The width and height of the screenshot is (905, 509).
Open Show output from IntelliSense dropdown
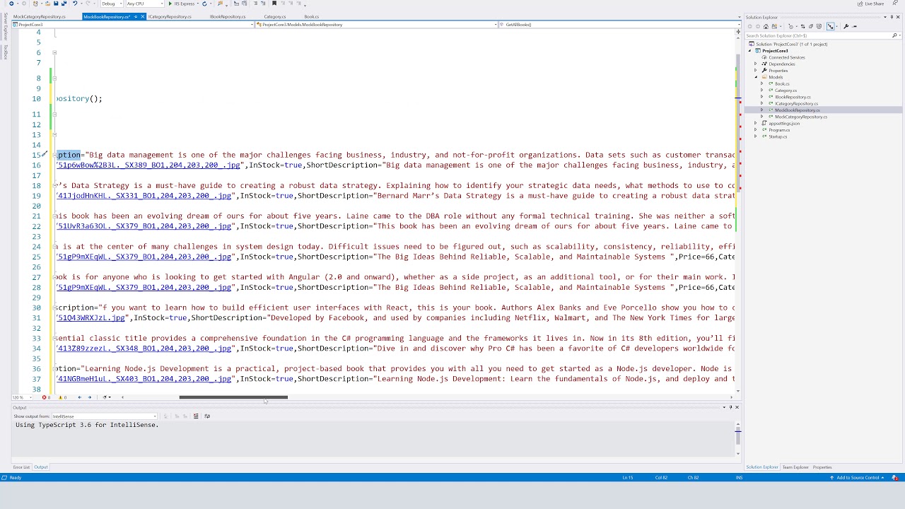tap(104, 416)
